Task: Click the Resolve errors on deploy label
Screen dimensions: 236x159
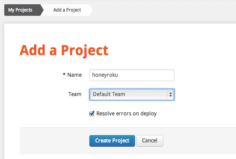Action: point(126,113)
